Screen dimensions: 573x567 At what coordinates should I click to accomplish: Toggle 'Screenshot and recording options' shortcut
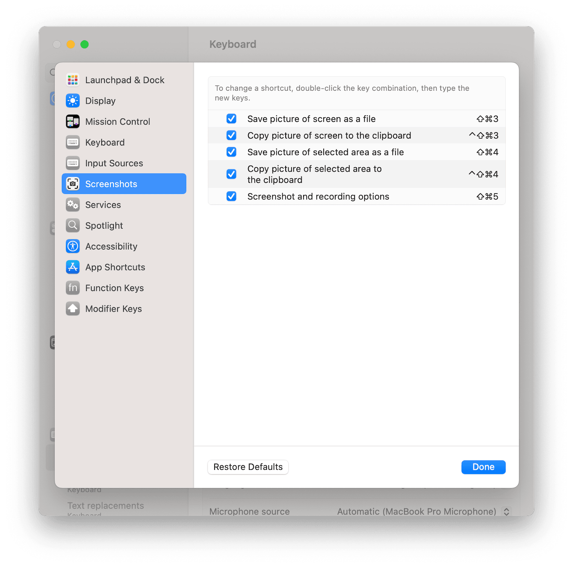click(x=231, y=196)
